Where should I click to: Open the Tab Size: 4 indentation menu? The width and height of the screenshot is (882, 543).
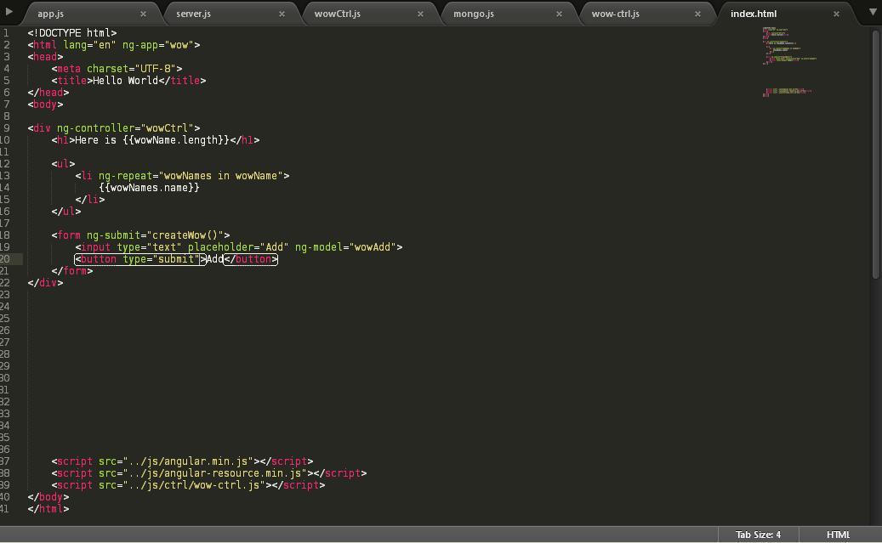click(758, 535)
